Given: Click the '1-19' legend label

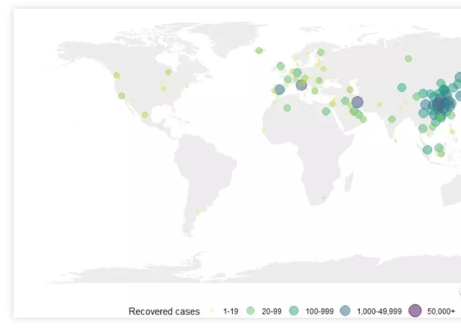Looking at the screenshot, I should [x=231, y=311].
